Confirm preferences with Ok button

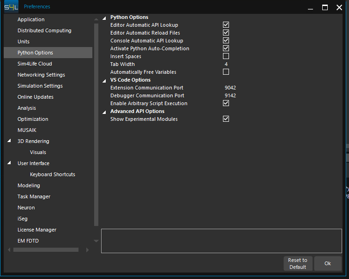click(328, 263)
